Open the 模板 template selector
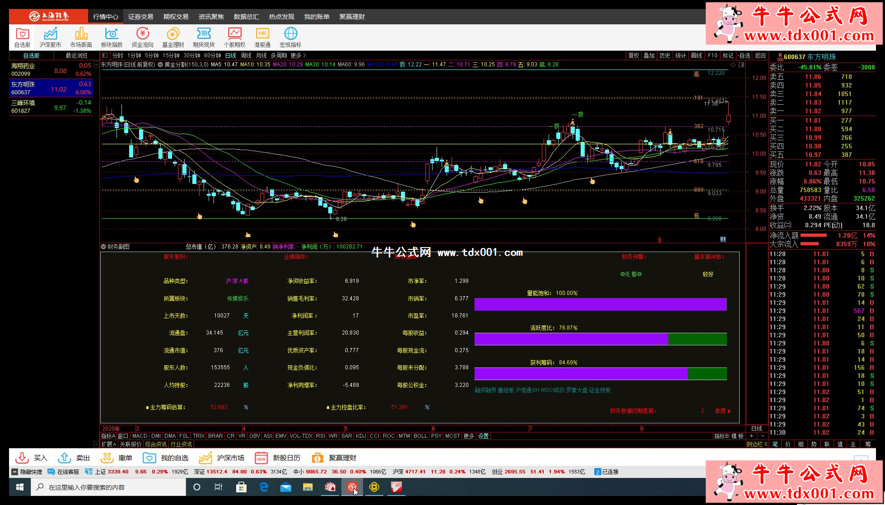This screenshot has height=505, width=885. pos(737,436)
